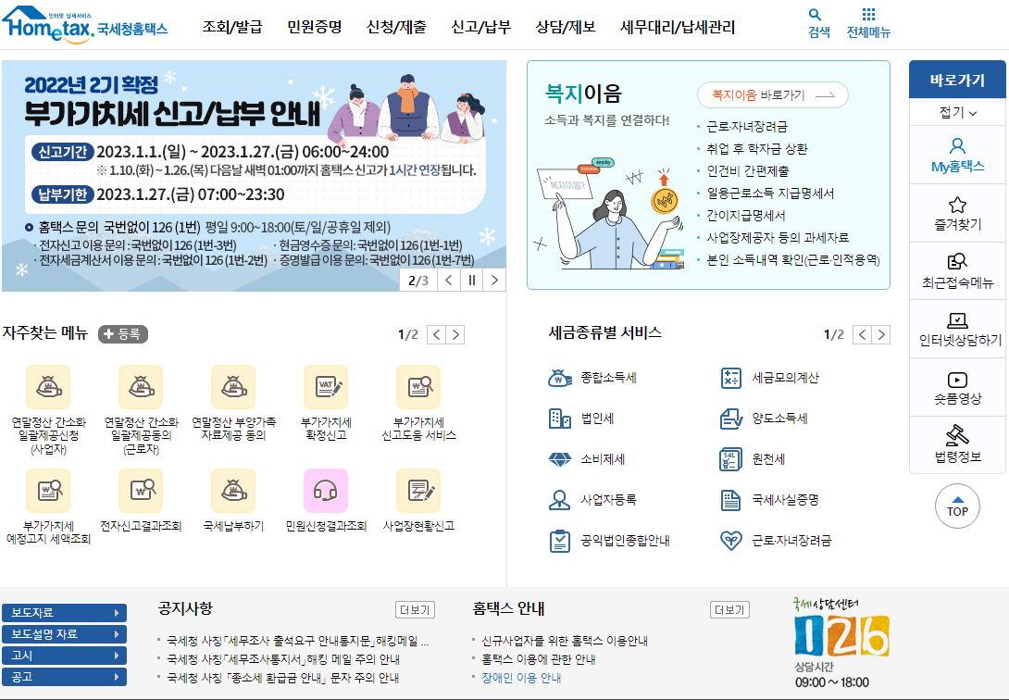Open 연말정산 간소화 일괄제공동의(근로자) icon
1009x700 pixels.
point(141,387)
